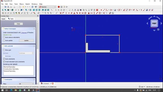
Task: Collapse the Solver messages panel
Action: click(34, 29)
